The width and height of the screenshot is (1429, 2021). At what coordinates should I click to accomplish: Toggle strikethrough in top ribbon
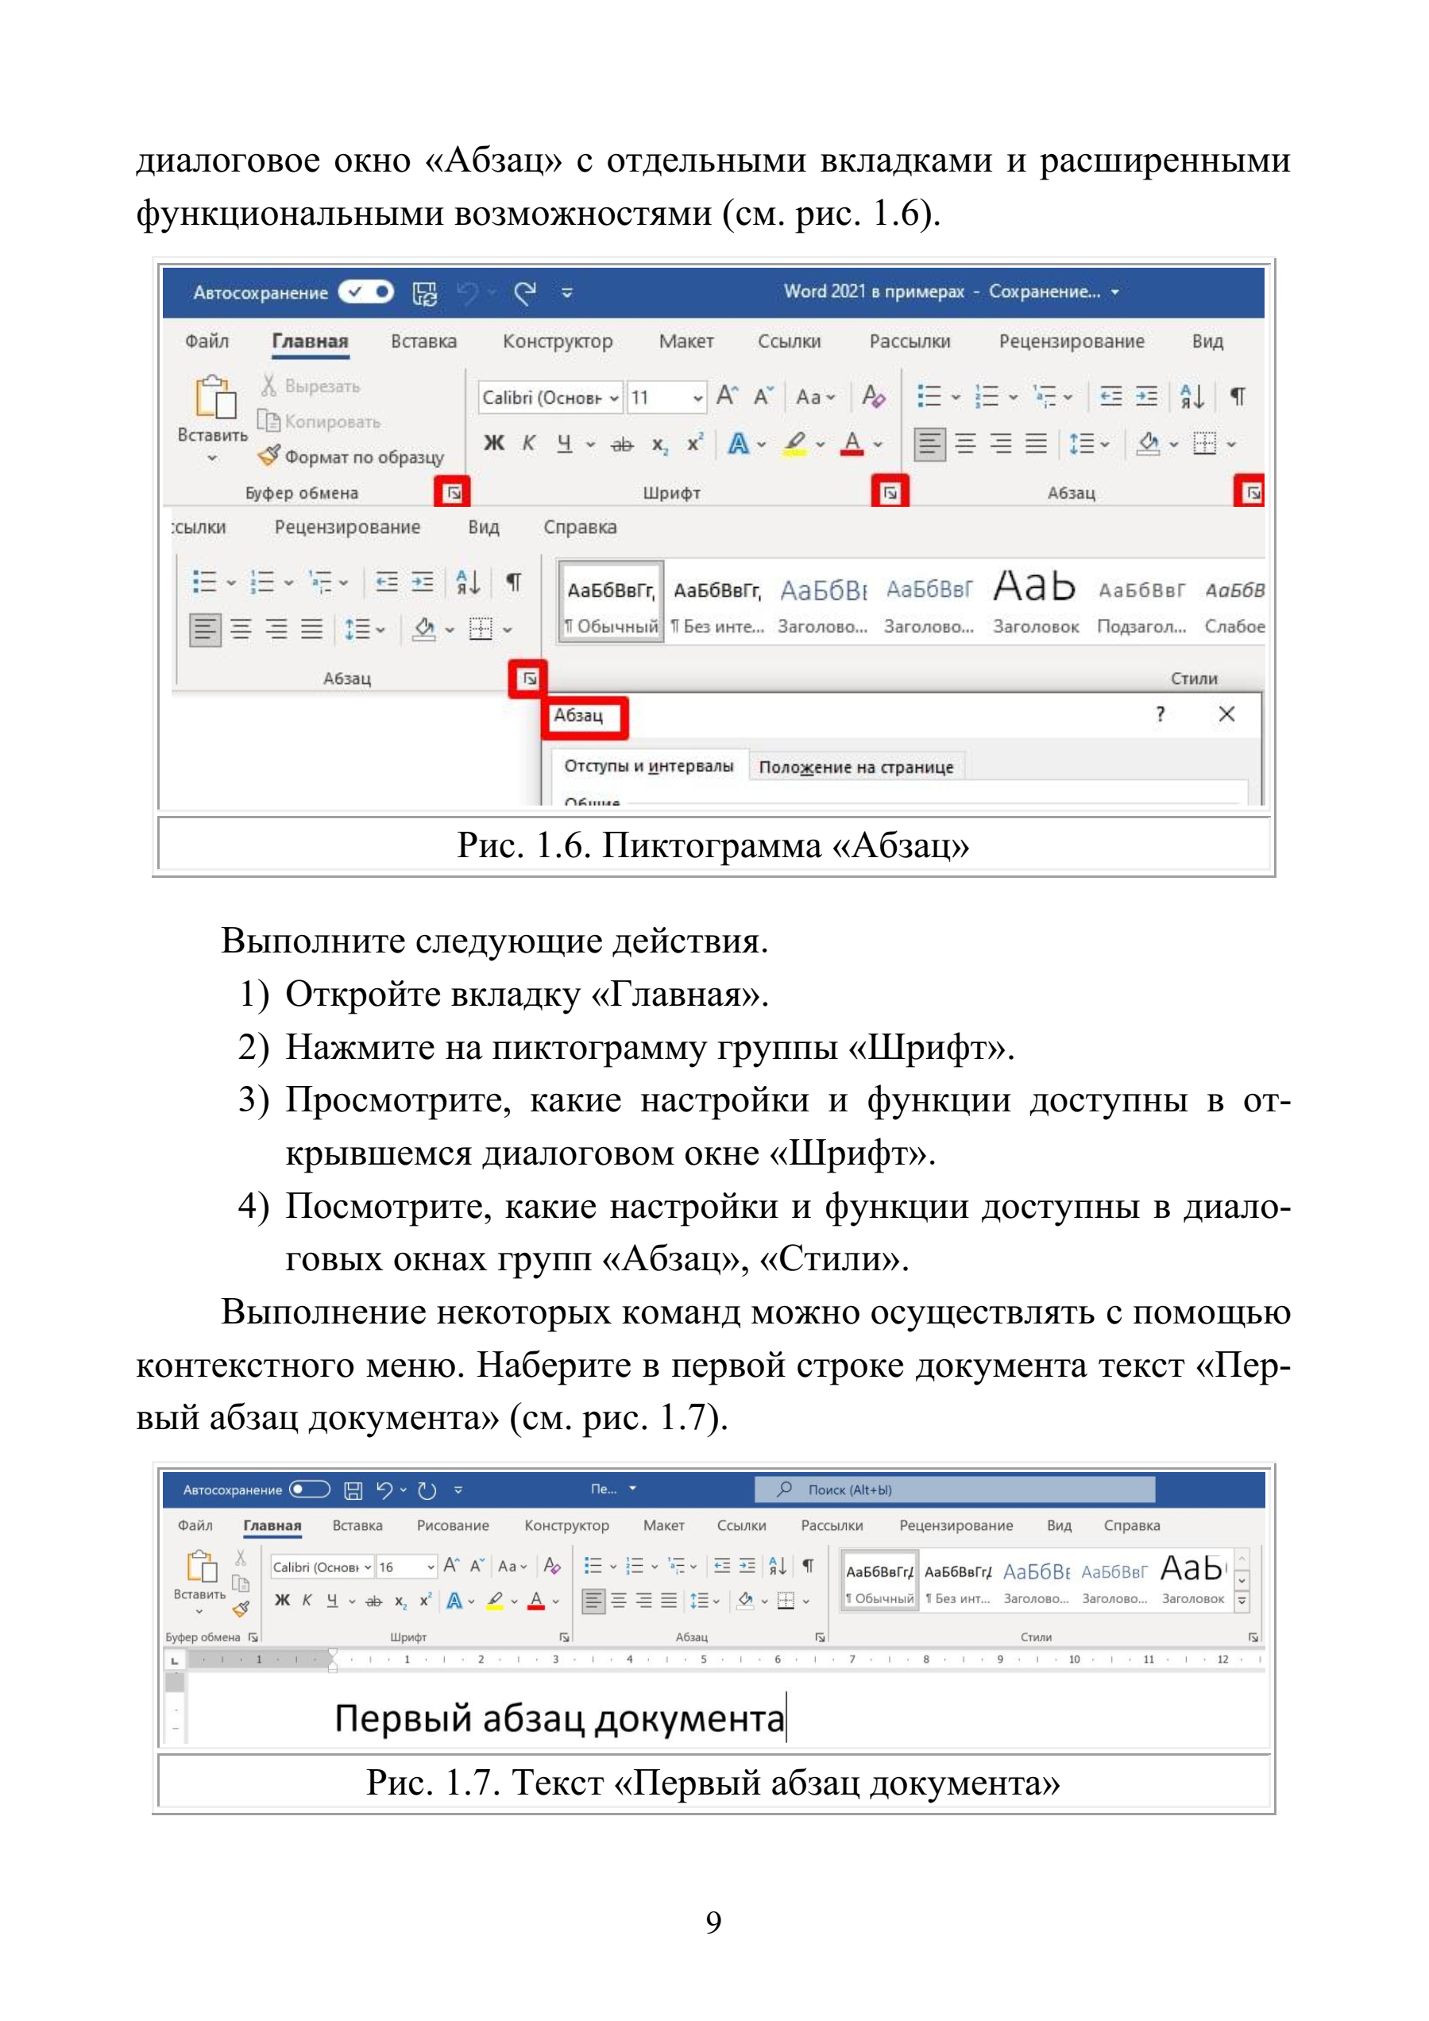(x=621, y=445)
